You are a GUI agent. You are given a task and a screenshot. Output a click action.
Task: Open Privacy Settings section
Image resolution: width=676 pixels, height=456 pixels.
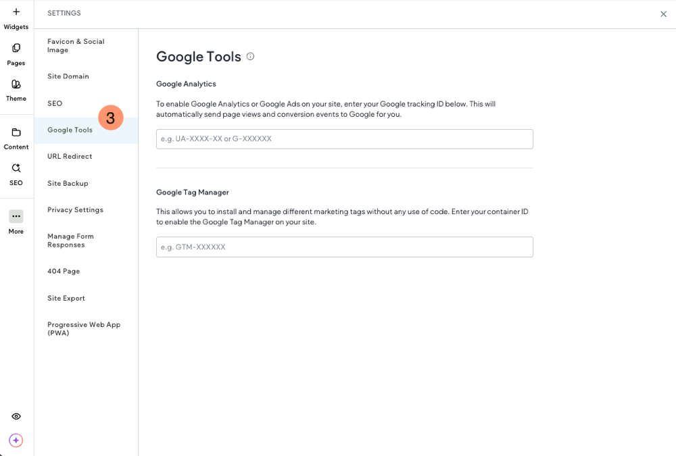(75, 209)
